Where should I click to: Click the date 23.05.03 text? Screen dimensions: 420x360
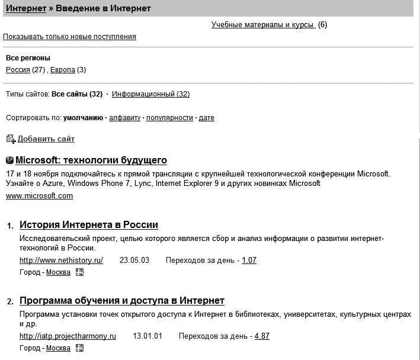(x=134, y=260)
